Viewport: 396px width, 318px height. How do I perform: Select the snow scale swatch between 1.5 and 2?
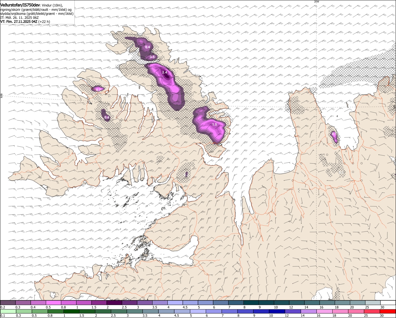click(x=99, y=303)
